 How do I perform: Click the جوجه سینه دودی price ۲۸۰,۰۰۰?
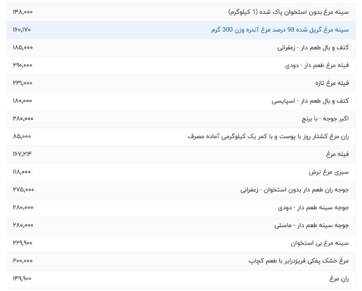click(x=23, y=207)
